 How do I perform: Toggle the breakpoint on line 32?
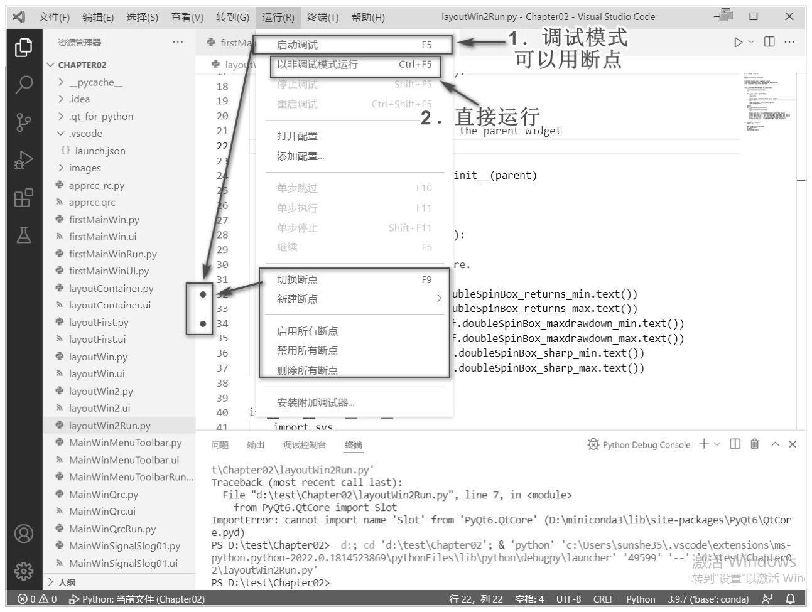[x=203, y=294]
